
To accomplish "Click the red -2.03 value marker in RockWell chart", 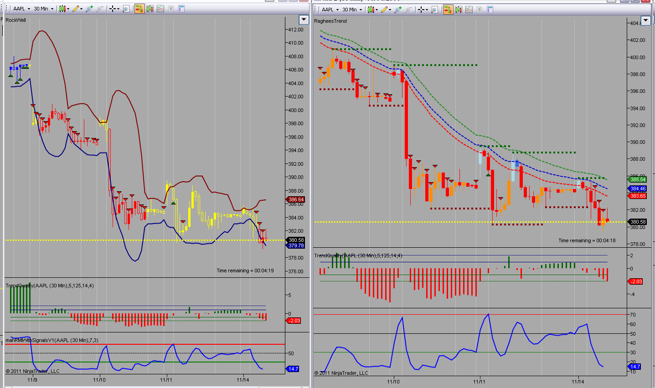I will 294,321.
